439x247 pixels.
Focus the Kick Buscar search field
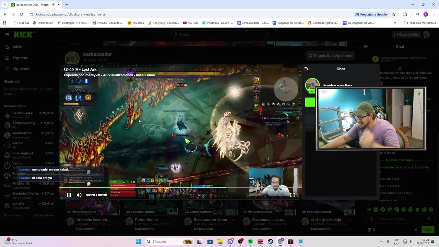point(219,35)
